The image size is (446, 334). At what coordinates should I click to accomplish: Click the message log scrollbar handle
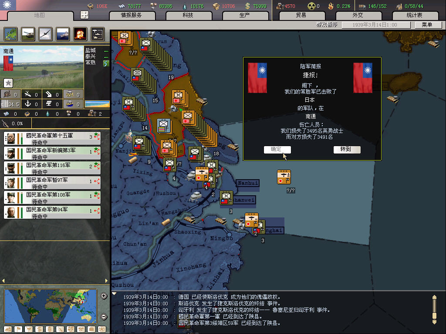coord(434,316)
